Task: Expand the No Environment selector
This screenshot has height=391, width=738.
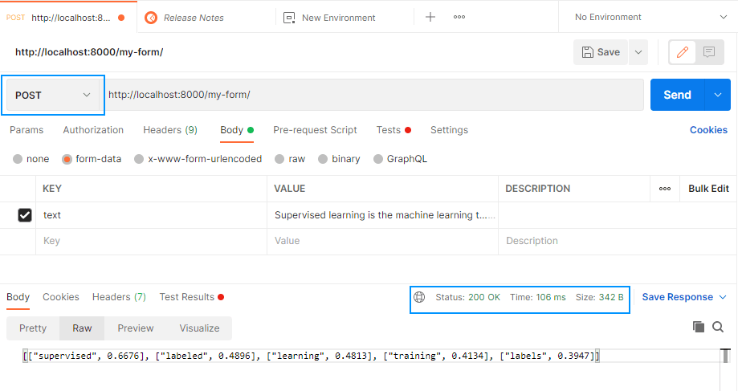Action: [650, 17]
